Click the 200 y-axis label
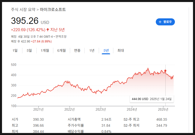The width and height of the screenshot is (195, 135). coord(14,96)
